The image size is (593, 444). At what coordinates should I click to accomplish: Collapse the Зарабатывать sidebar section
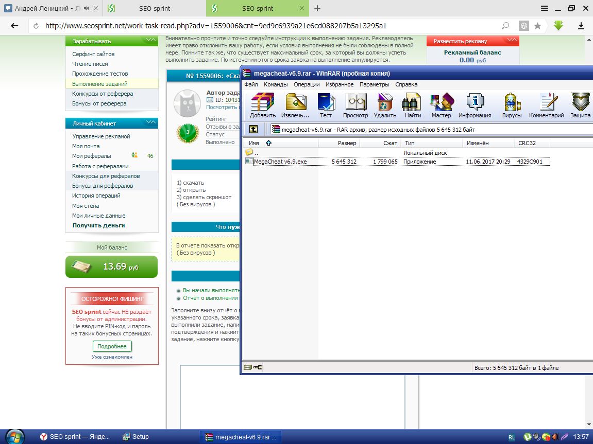pos(150,40)
